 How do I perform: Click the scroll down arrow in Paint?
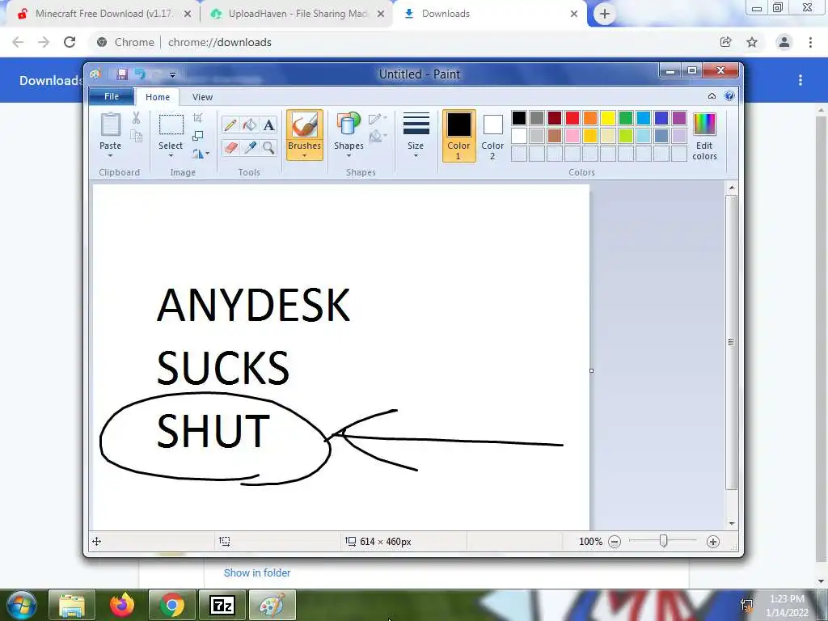(732, 523)
